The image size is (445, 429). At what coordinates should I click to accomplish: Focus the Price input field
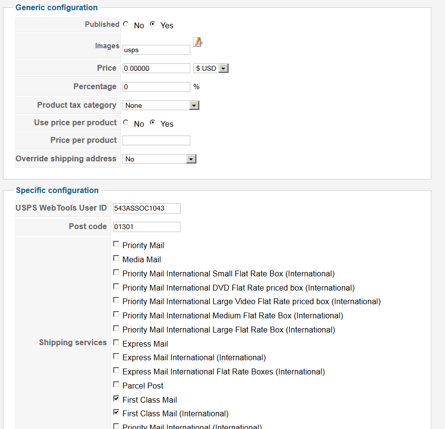[x=156, y=68]
